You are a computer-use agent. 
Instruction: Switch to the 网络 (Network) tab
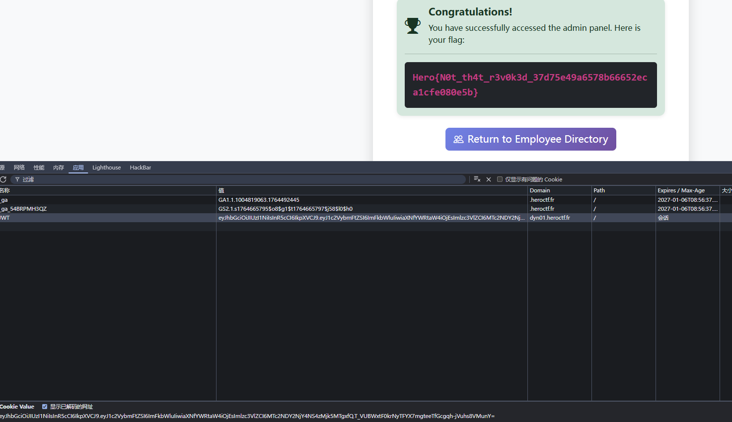pyautogui.click(x=19, y=168)
